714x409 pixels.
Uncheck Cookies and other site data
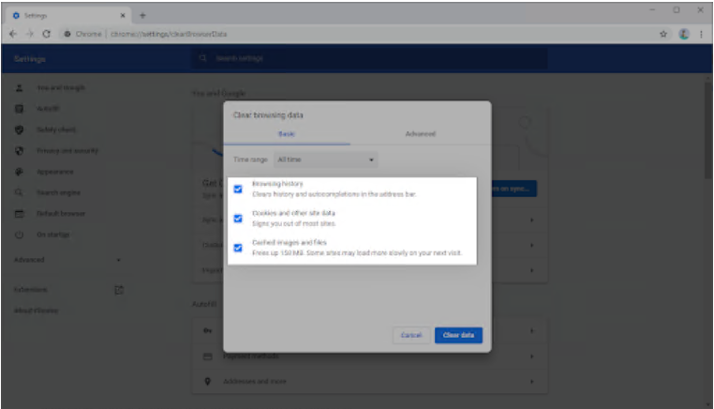[x=238, y=218]
